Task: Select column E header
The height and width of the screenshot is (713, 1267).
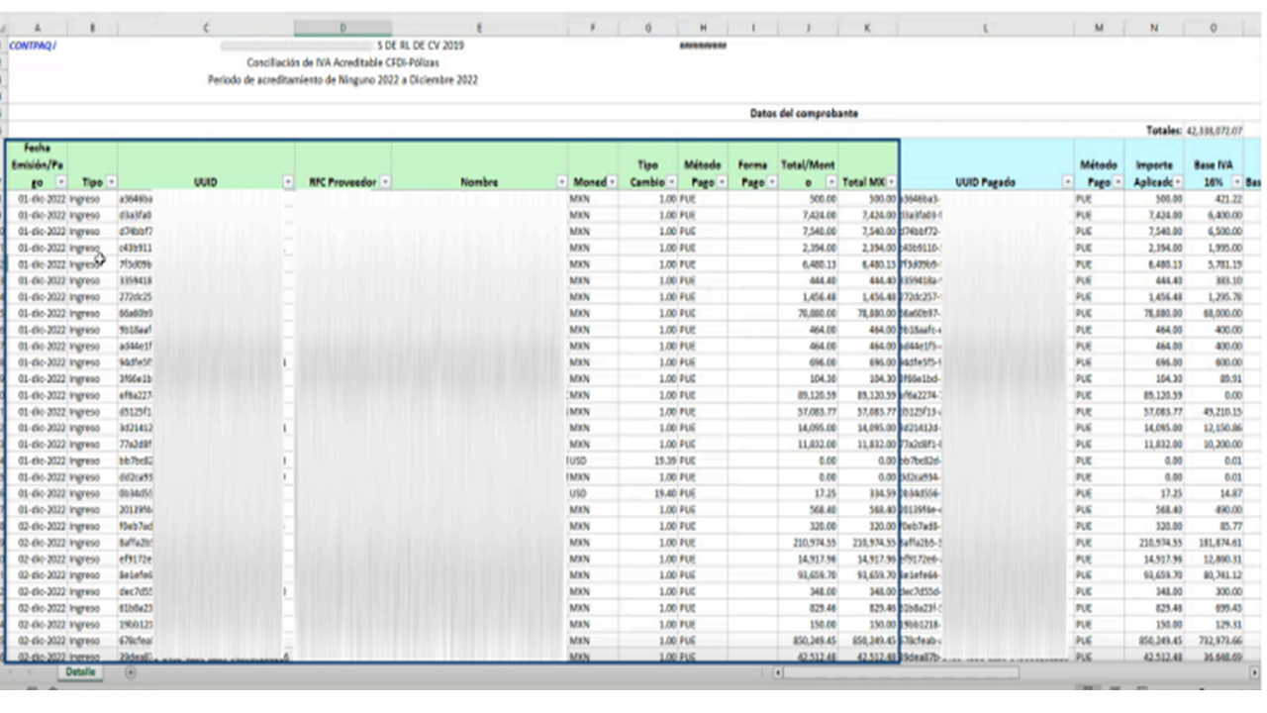Action: click(479, 29)
